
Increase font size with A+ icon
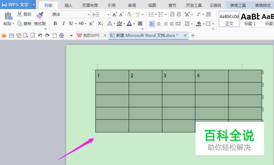point(115,15)
